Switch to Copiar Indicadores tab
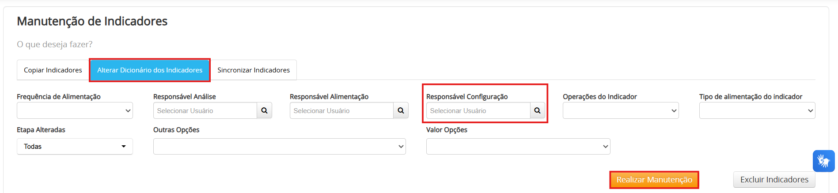The height and width of the screenshot is (193, 838). [53, 70]
